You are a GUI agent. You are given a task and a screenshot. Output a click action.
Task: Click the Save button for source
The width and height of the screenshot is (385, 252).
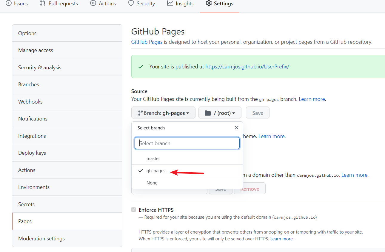pyautogui.click(x=258, y=113)
